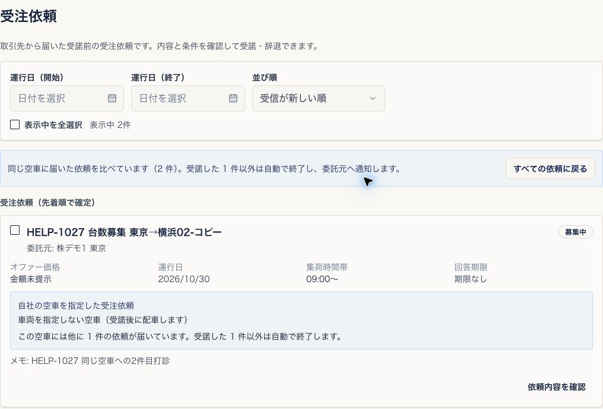Click the HELP-1027 台数募集 title
603x409 pixels.
tap(124, 232)
